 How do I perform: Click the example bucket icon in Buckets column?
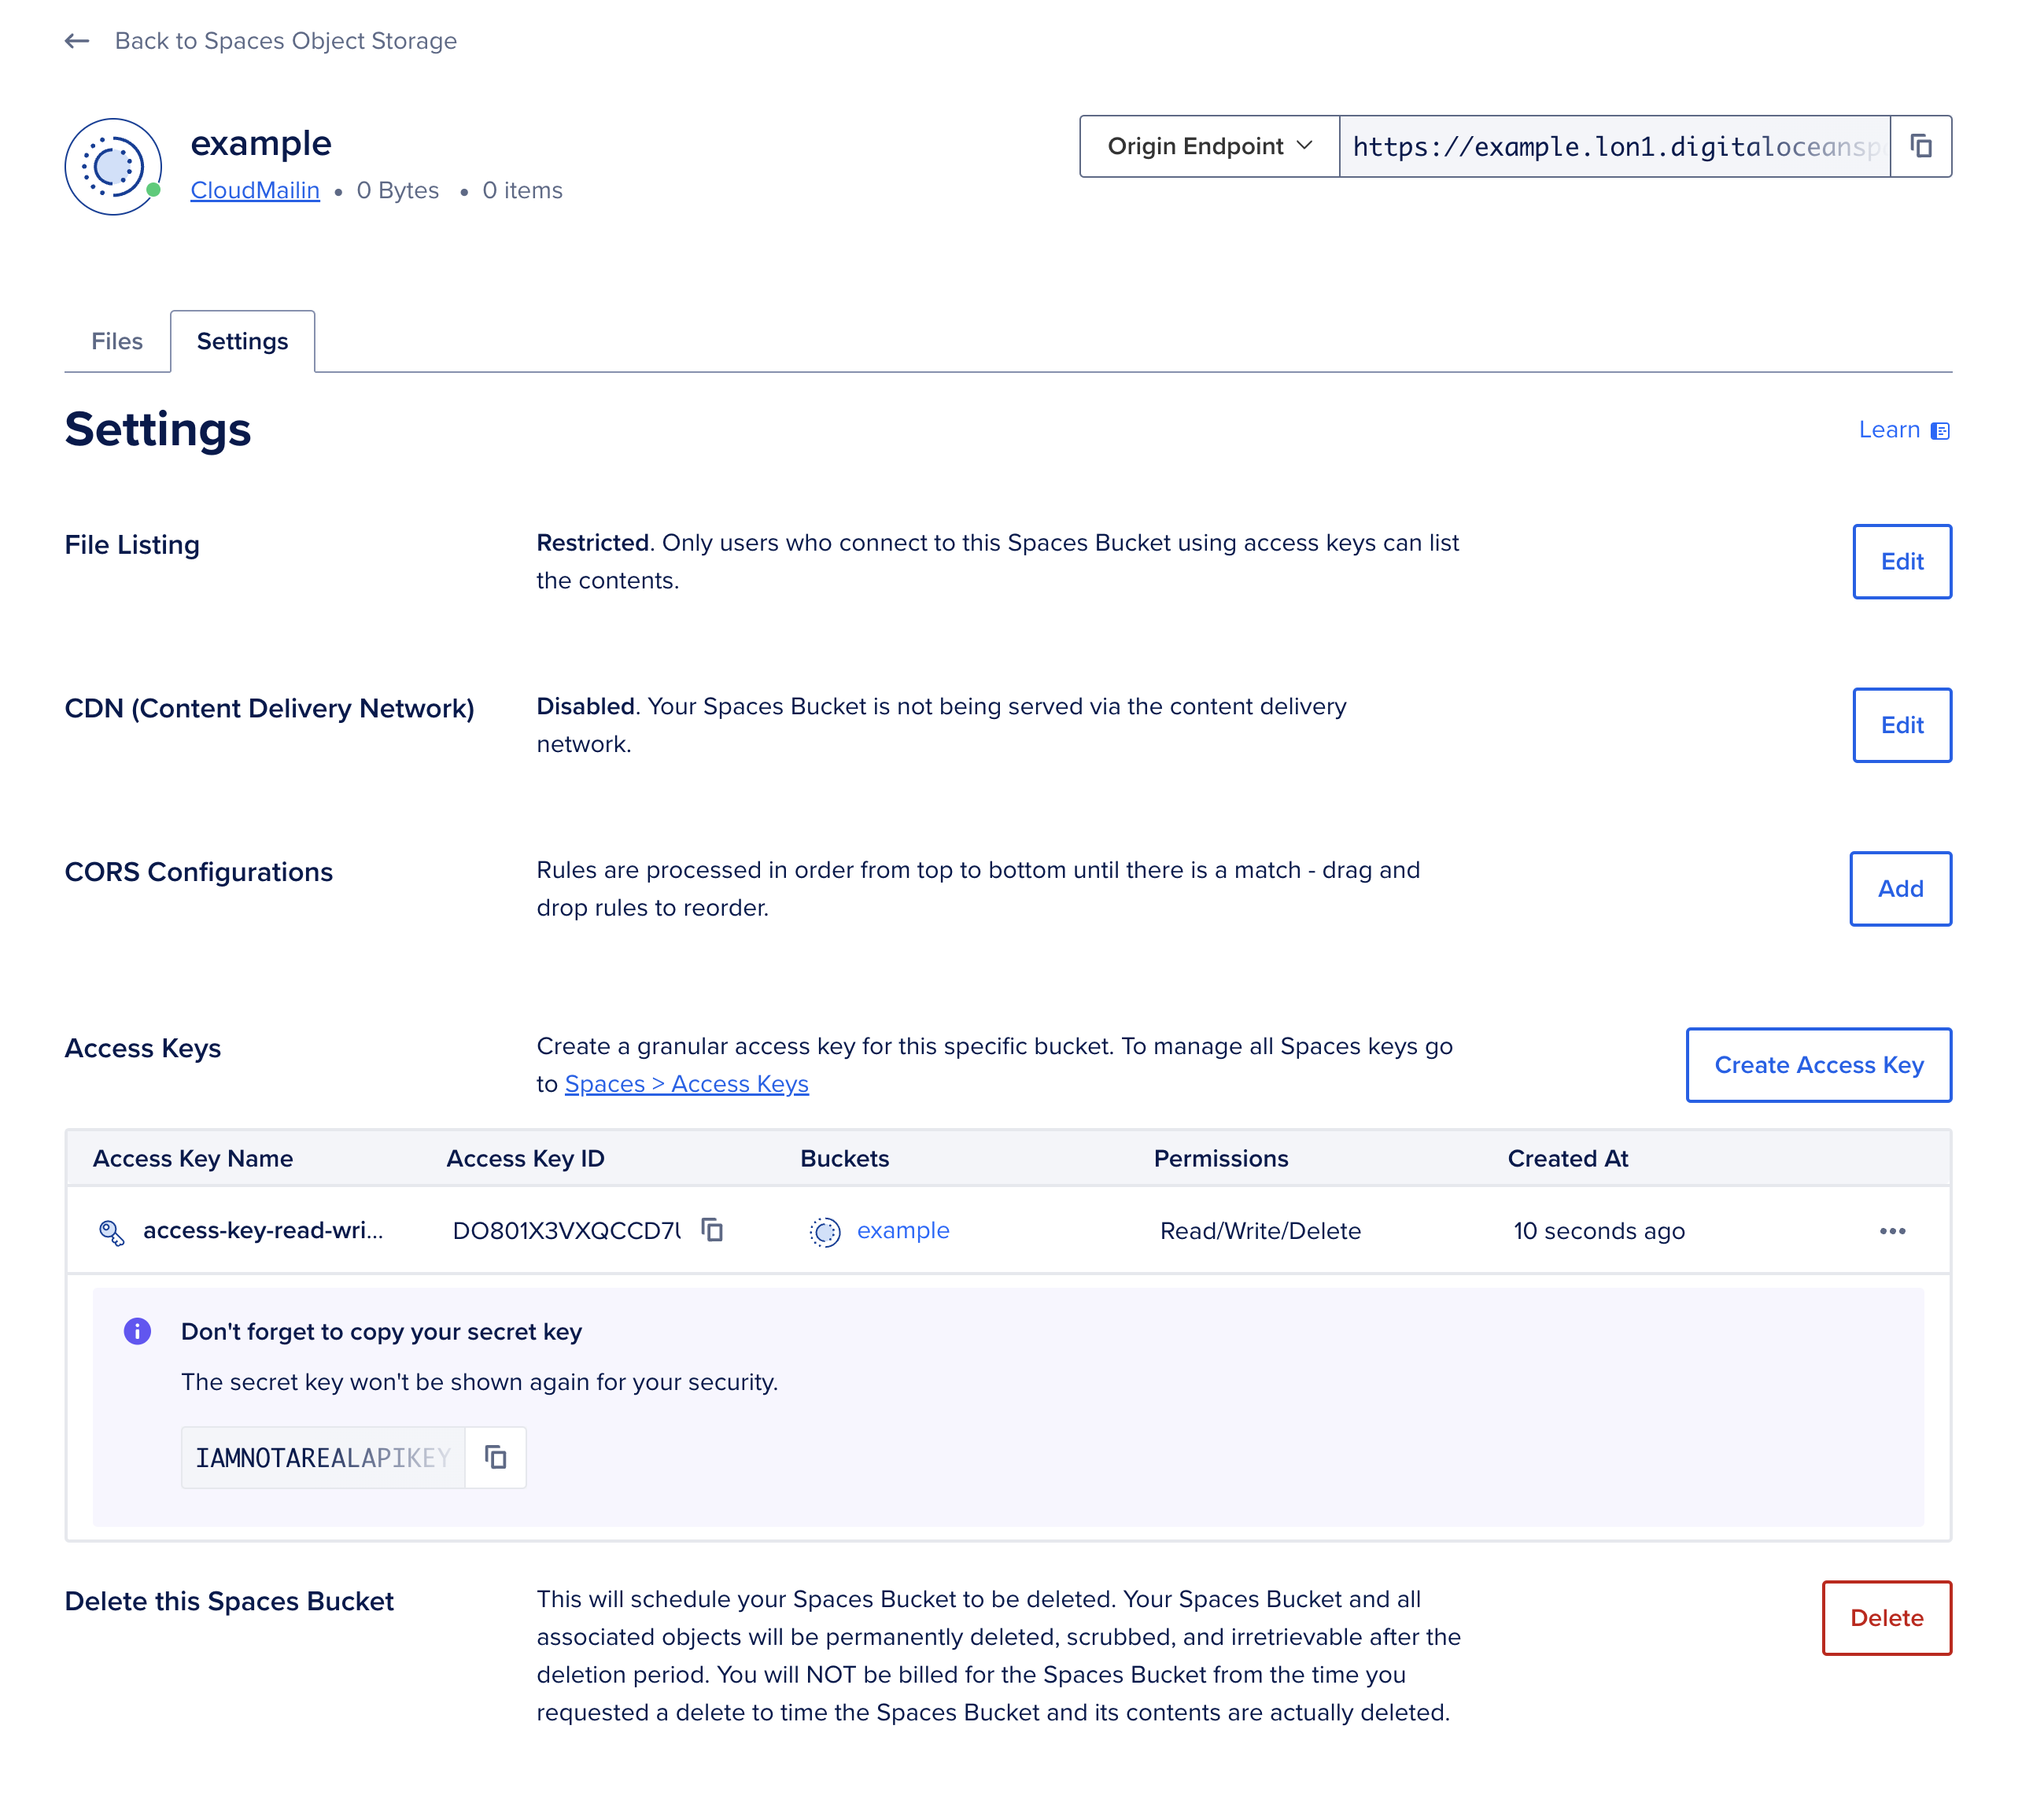pos(822,1230)
